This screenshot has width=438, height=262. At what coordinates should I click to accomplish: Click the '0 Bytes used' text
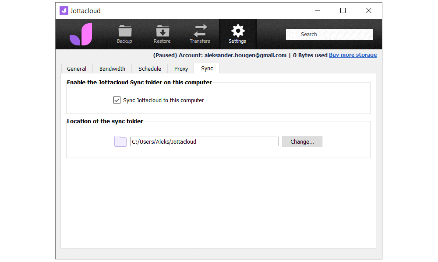point(310,55)
